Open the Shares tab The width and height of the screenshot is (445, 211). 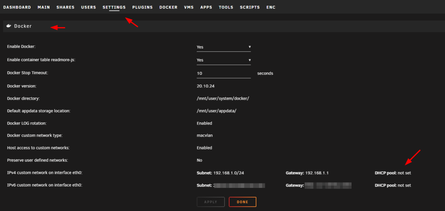click(65, 8)
